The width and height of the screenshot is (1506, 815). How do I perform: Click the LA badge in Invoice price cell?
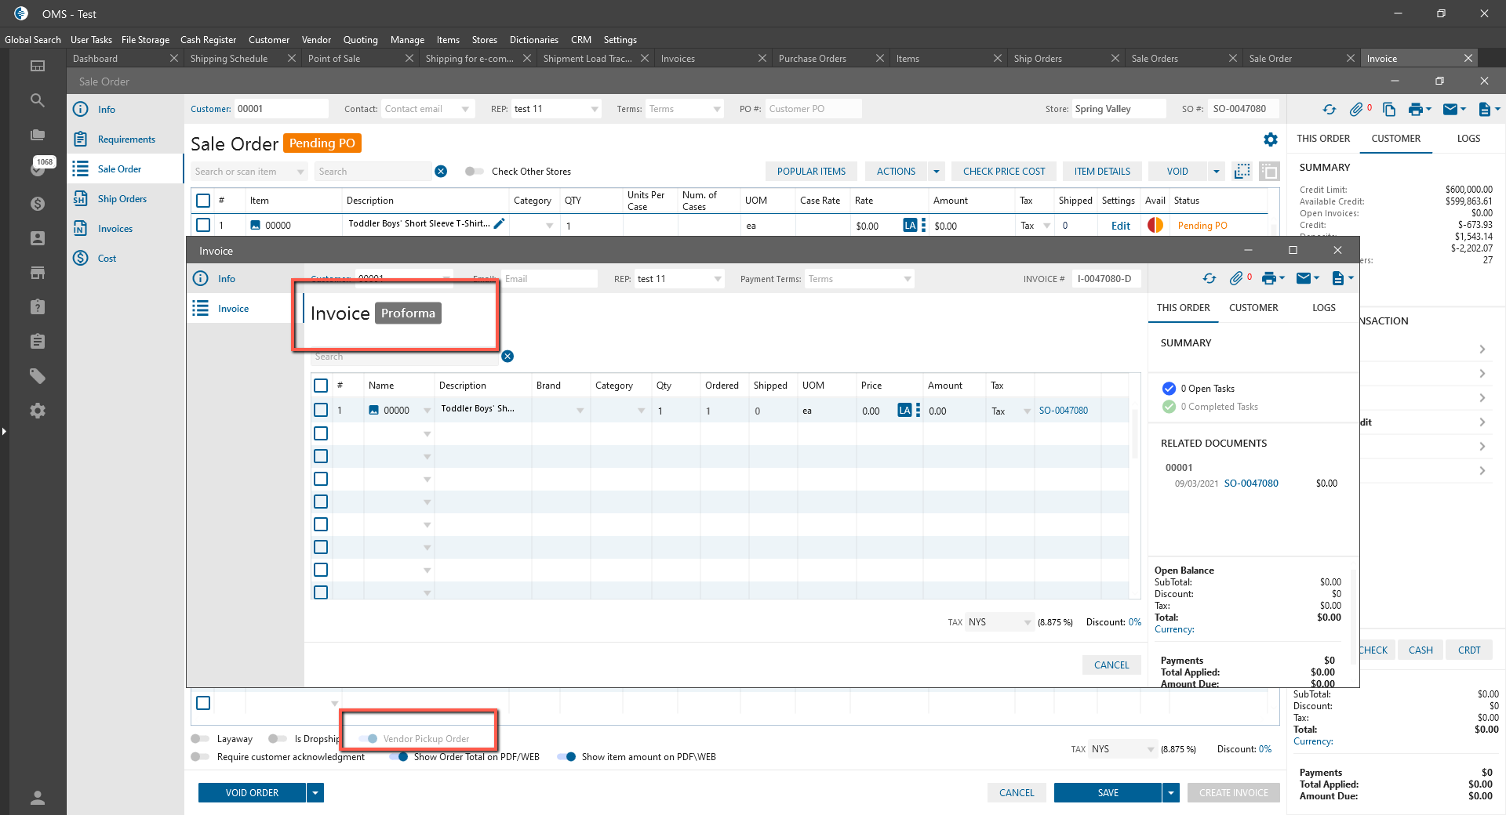coord(904,411)
